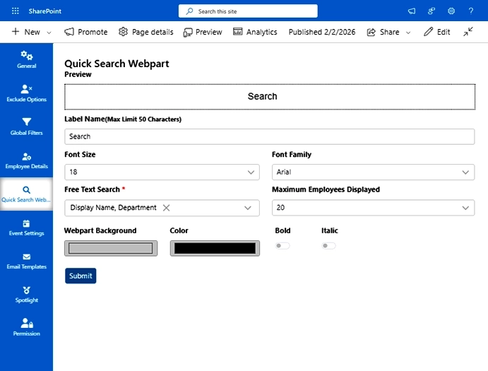Open the Spotlight medal icon
This screenshot has height=371, width=488.
26,290
